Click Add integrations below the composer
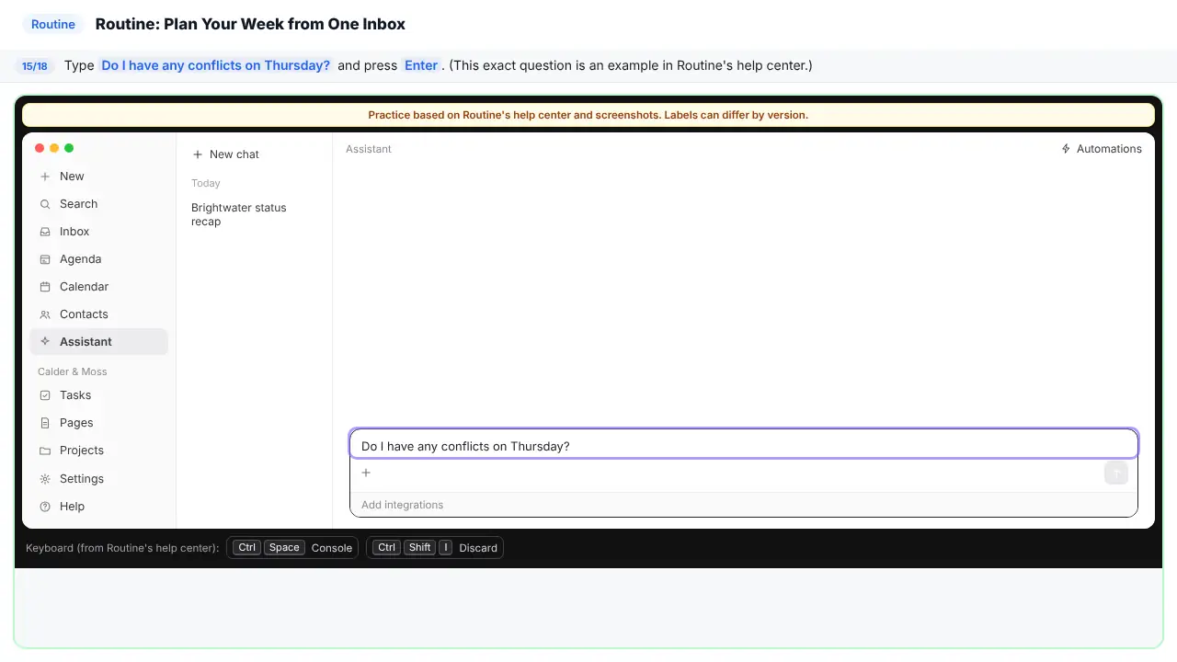1177x662 pixels. 402,505
